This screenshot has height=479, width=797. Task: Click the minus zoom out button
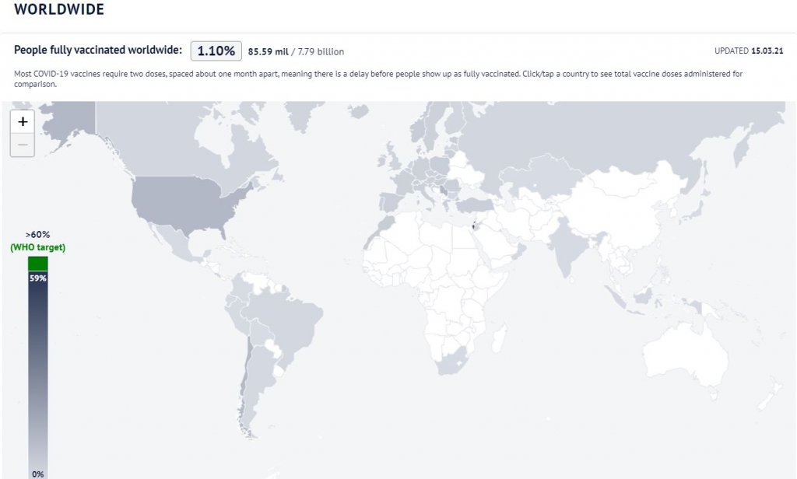pyautogui.click(x=23, y=145)
